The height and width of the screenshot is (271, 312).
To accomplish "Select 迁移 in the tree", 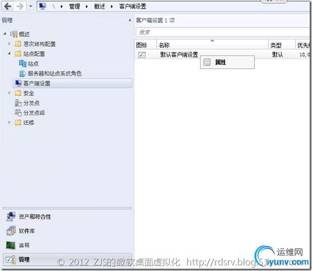I will pyautogui.click(x=29, y=122).
